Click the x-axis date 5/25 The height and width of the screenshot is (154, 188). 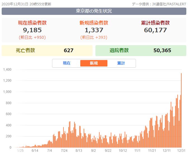click(x=20, y=151)
